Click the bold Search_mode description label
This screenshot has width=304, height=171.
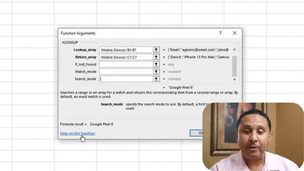(x=112, y=104)
